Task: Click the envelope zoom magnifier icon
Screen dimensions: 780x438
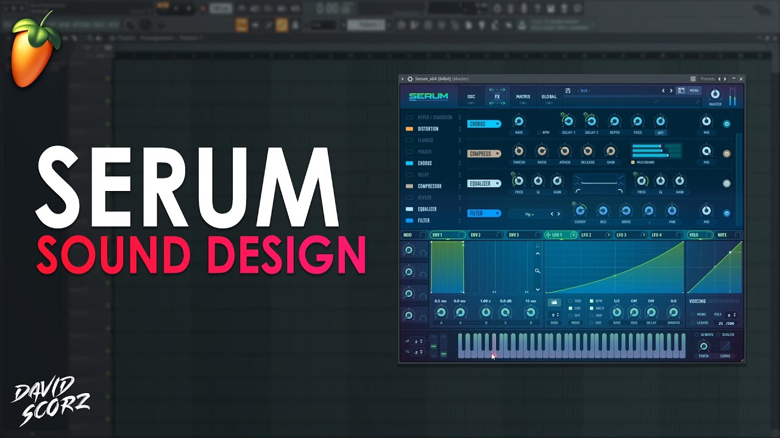Action: click(x=537, y=271)
